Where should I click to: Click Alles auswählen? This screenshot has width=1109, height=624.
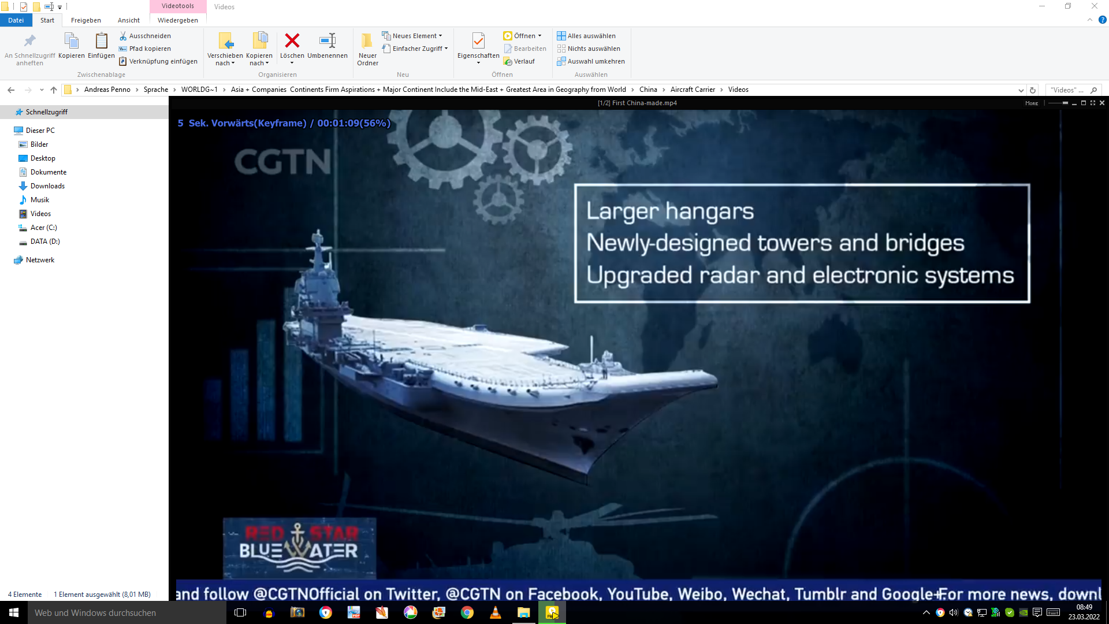point(586,36)
